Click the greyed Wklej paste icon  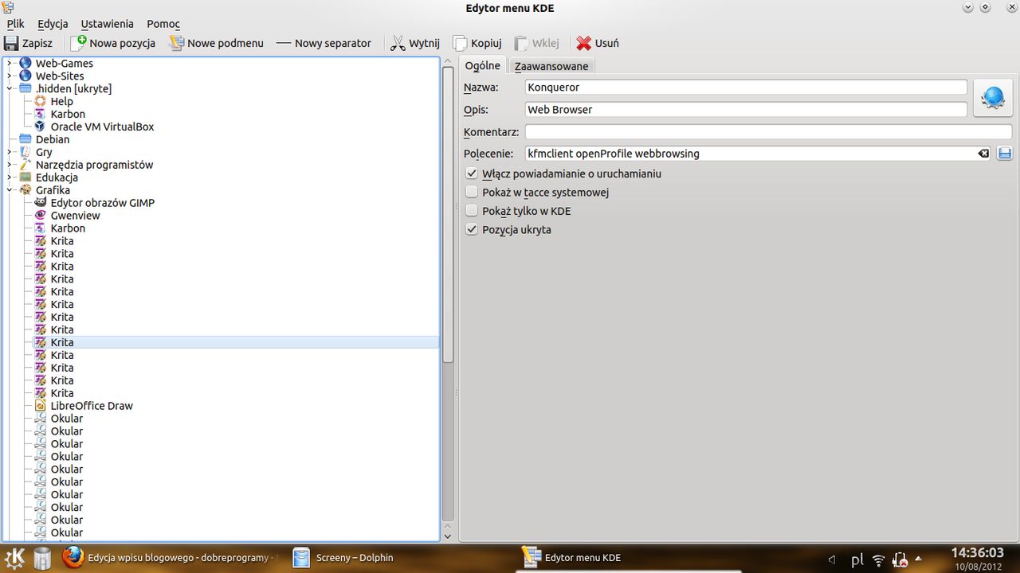tap(521, 43)
